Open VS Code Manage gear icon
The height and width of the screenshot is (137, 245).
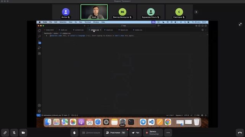(x=39, y=111)
